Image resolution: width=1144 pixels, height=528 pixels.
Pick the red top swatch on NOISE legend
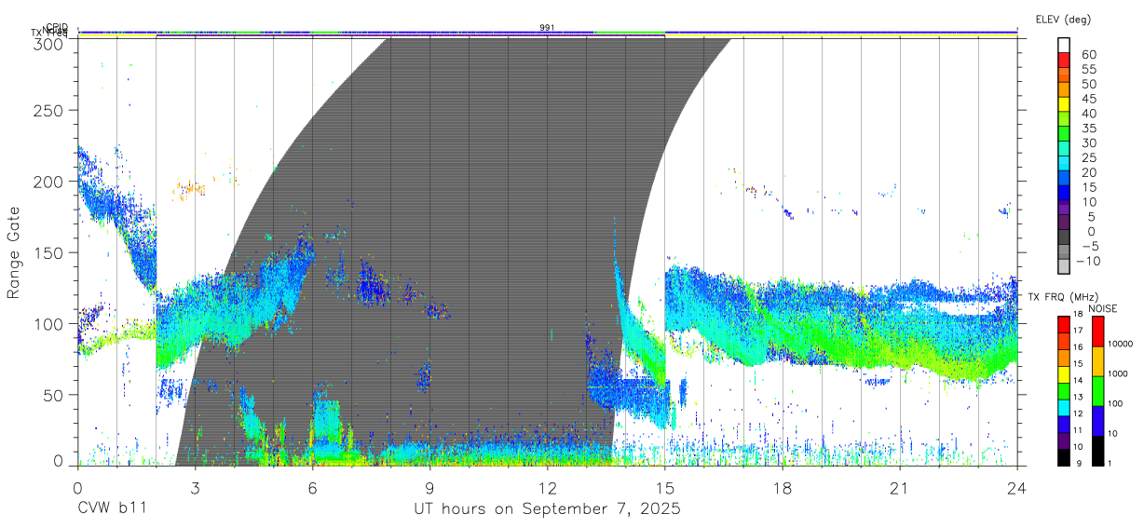(1099, 332)
